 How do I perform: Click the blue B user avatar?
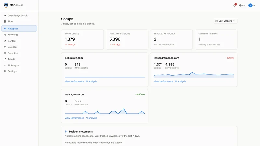[x=250, y=6]
